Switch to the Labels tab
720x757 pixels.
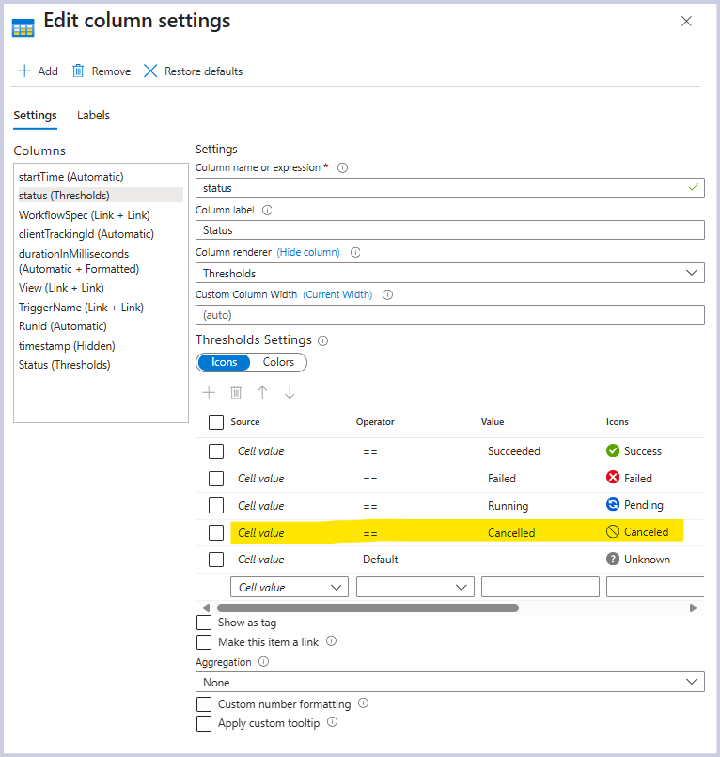[93, 116]
